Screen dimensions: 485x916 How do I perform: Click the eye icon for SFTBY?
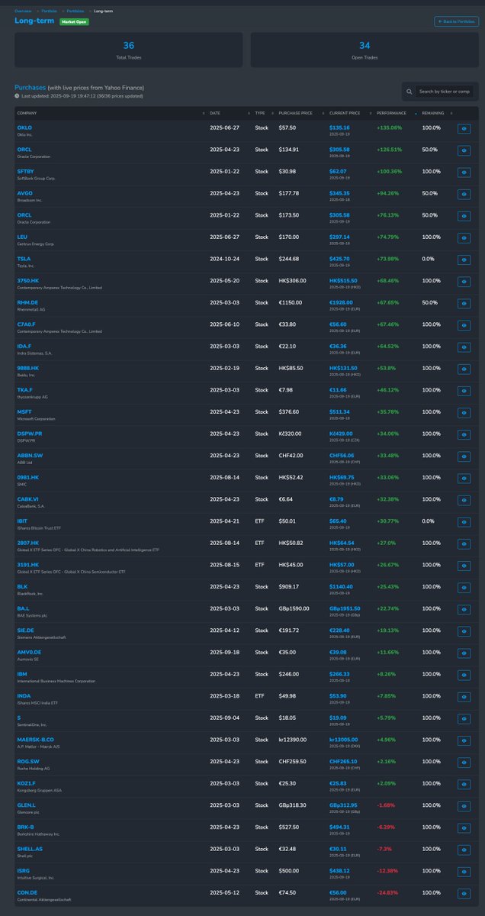tap(464, 173)
